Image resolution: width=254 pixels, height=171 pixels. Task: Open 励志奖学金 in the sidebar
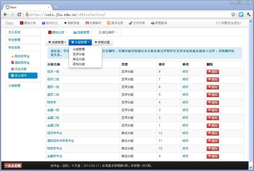(20, 56)
